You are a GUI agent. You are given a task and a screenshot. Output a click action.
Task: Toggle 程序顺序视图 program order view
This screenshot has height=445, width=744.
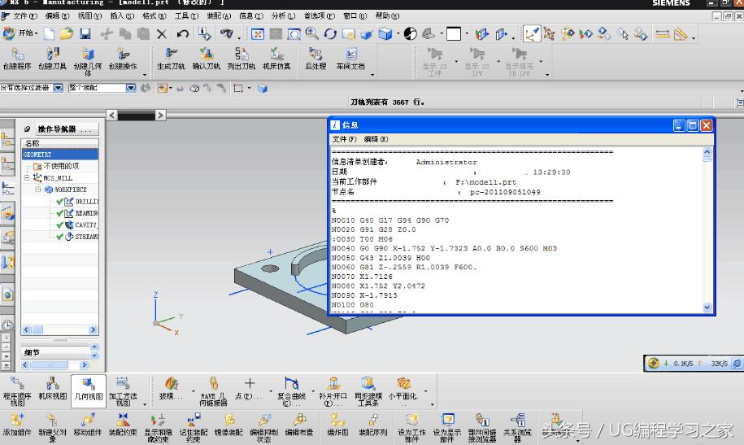click(17, 389)
